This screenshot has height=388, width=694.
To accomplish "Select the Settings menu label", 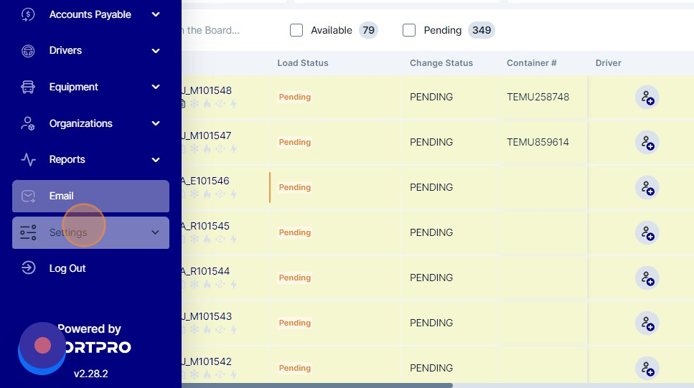I will pyautogui.click(x=68, y=232).
